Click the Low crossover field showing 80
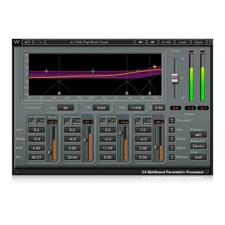 pyautogui.click(x=66, y=108)
